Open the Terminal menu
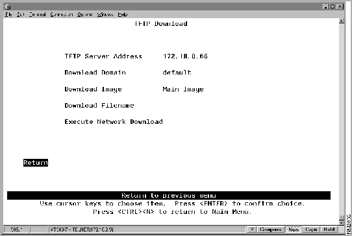Screen dimensions: 352x236 coord(37,14)
